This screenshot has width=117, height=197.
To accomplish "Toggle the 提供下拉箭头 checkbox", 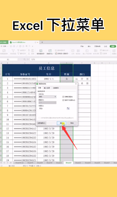I will (63, 100).
